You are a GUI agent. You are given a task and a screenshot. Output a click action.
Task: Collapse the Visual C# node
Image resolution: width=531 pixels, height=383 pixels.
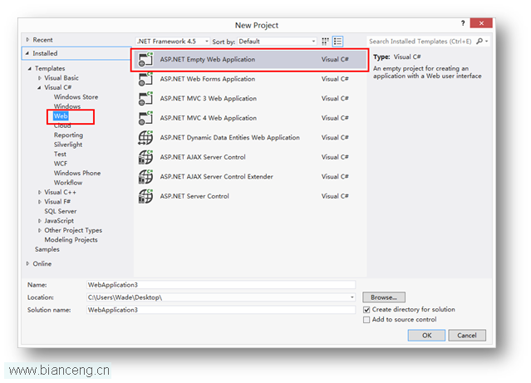(x=39, y=88)
